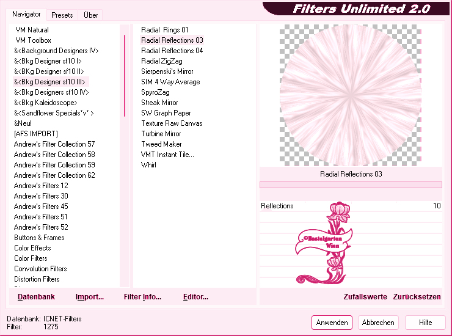Select &<BKg Designer sf10 II> category

tap(49, 71)
